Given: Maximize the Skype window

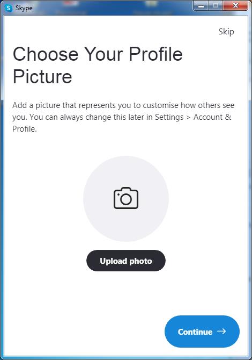Looking at the screenshot, I should coord(216,6).
